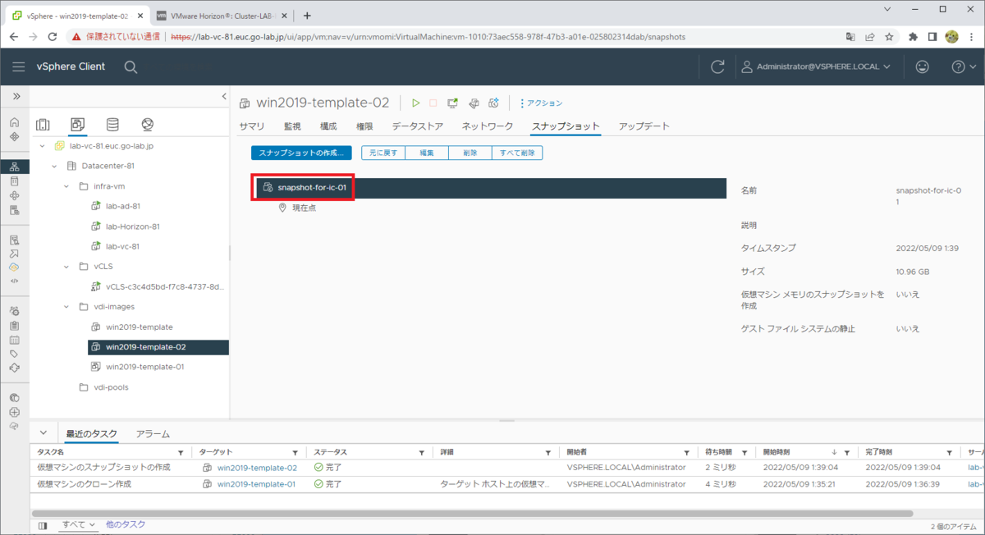The image size is (985, 535).
Task: Open the データストア tab
Action: (x=417, y=126)
